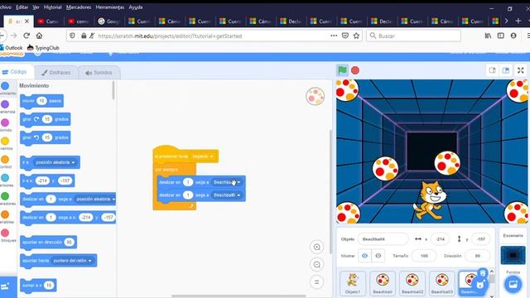This screenshot has height=298, width=530.
Task: Delete the selected Beachball4 sprite
Action: tap(483, 272)
